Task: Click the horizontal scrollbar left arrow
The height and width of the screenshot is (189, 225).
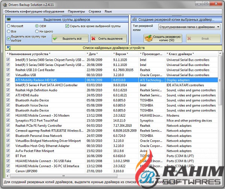Action: (8, 176)
